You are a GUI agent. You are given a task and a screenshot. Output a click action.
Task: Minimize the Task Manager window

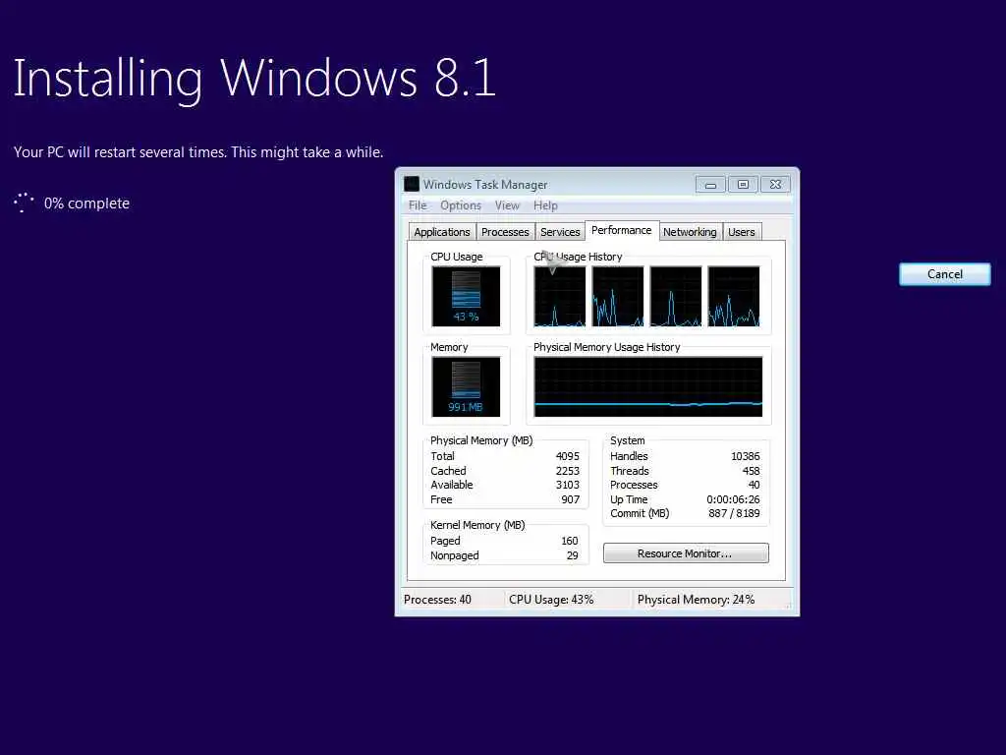click(x=710, y=185)
